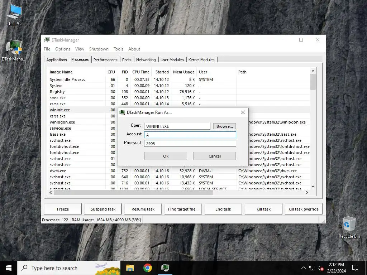Viewport: 367px width, 275px height.
Task: Select the winlogon.exe process row
Action: pos(179,122)
